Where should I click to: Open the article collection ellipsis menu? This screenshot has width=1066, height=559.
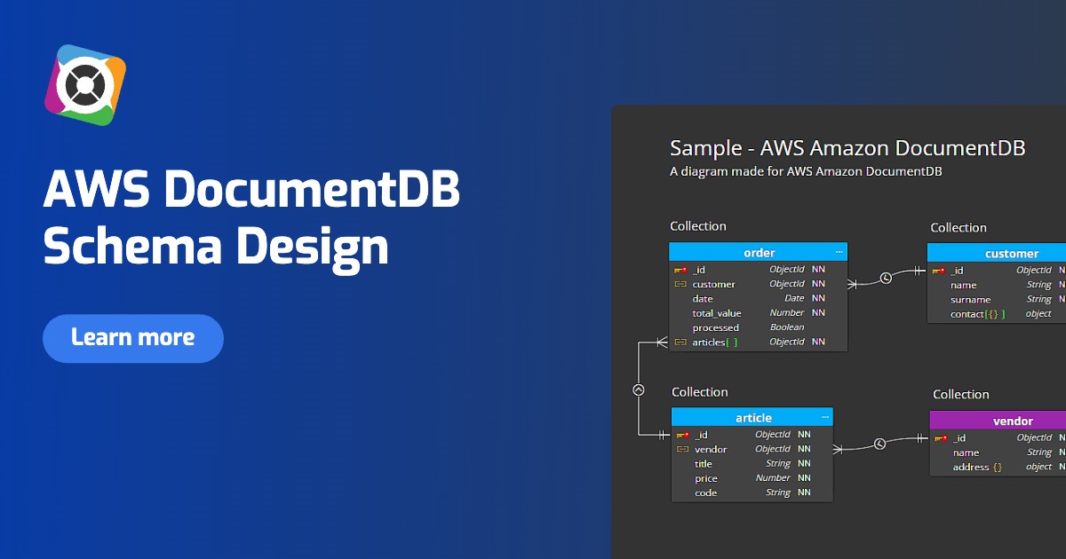pyautogui.click(x=825, y=417)
